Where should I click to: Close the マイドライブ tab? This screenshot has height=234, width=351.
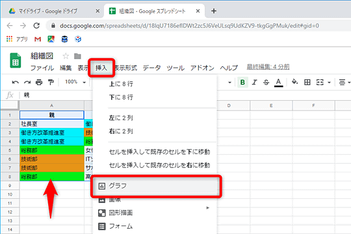coord(97,11)
